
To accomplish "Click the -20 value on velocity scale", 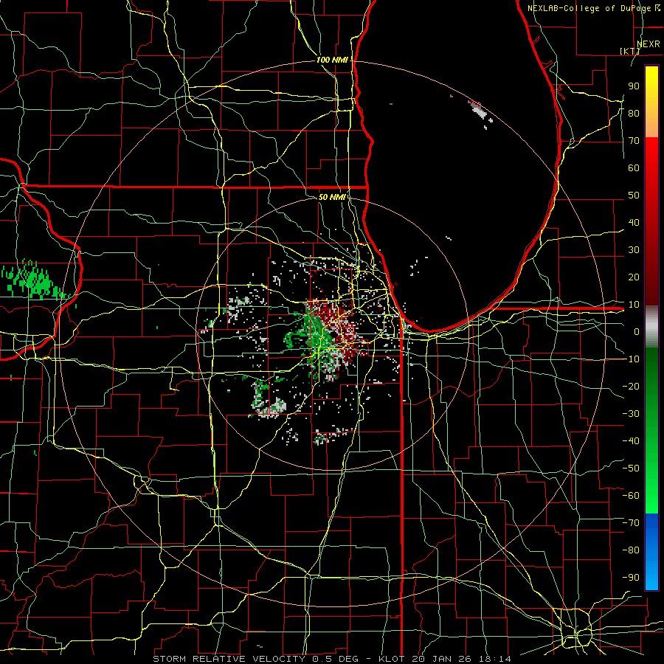I will click(631, 386).
